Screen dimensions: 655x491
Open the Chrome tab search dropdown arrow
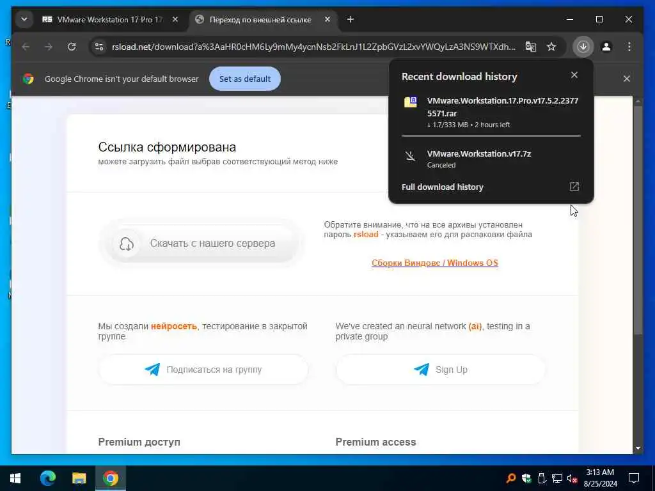24,20
